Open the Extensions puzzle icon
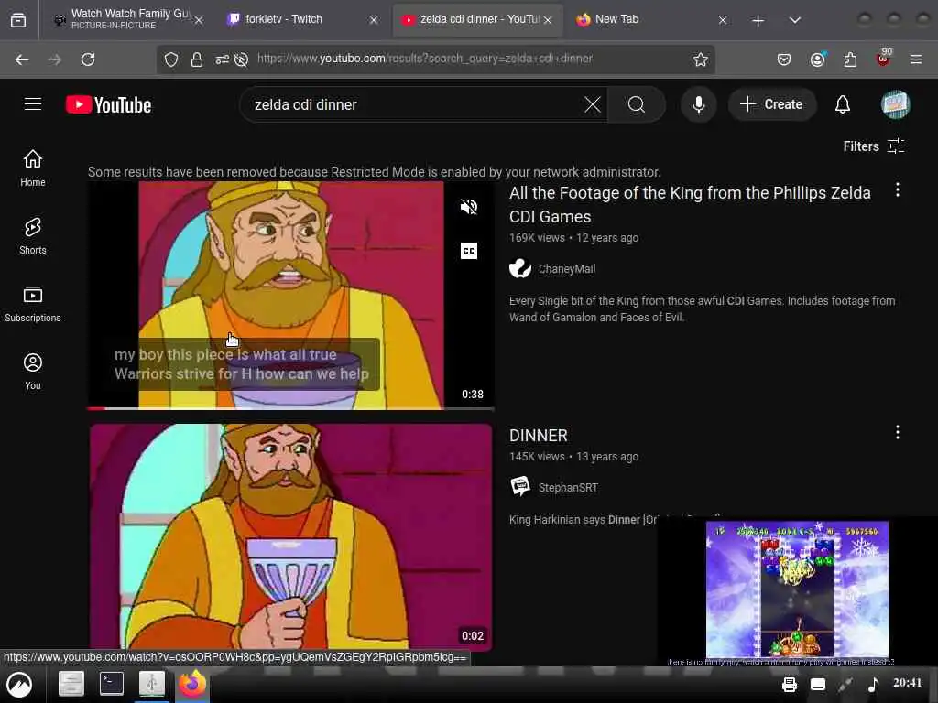This screenshot has width=938, height=703. [850, 59]
